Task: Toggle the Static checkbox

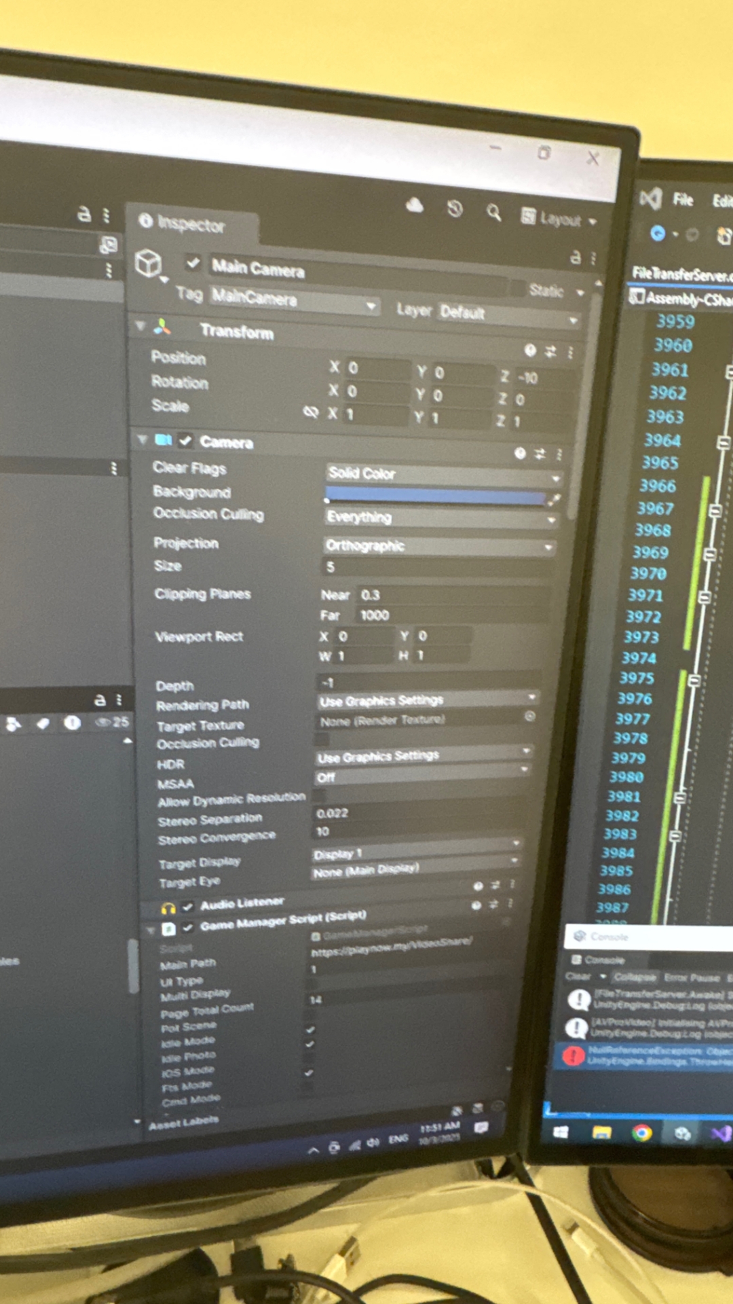Action: point(518,288)
